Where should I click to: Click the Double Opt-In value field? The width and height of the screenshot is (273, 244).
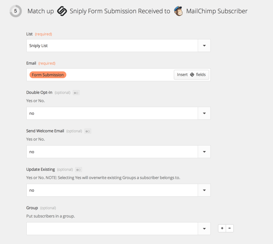coord(112,113)
